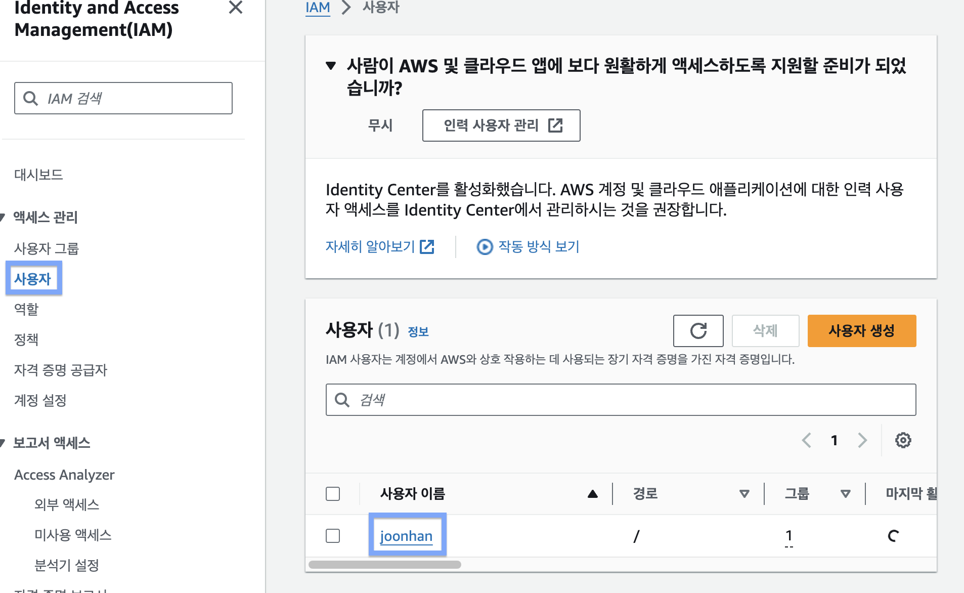Collapse the 액세스 관리 sidebar section
The image size is (964, 593).
pos(3,218)
